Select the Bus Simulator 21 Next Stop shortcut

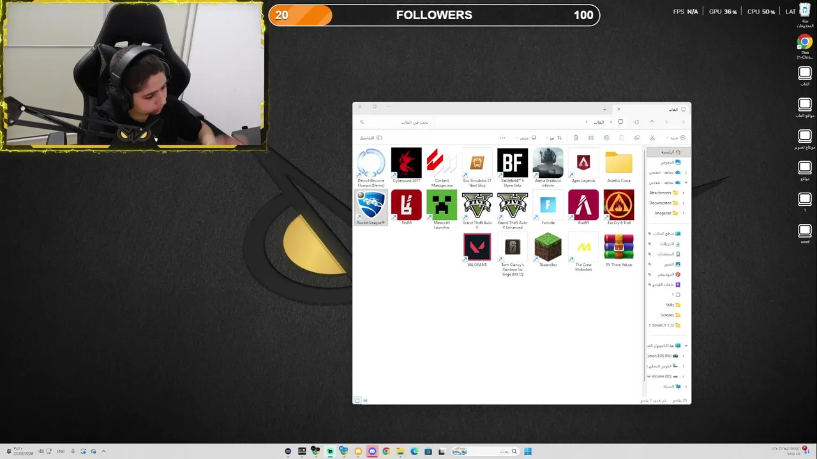point(477,167)
